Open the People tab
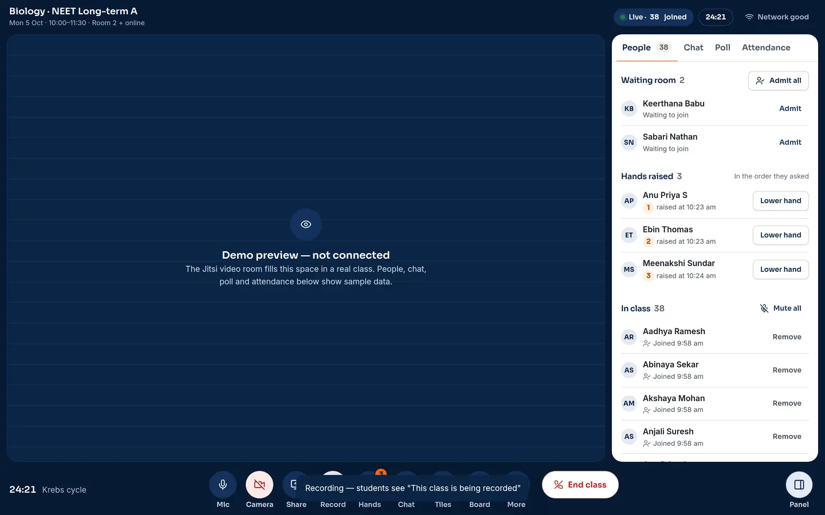Screen dimensions: 825x515 (646, 47)
